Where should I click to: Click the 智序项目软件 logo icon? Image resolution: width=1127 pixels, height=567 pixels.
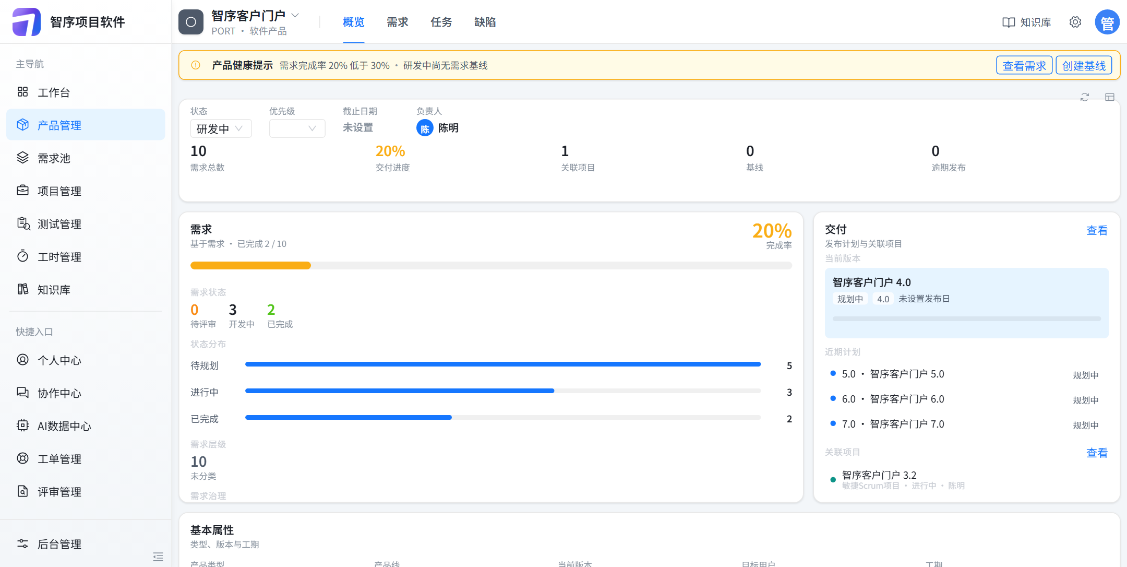[x=26, y=22]
